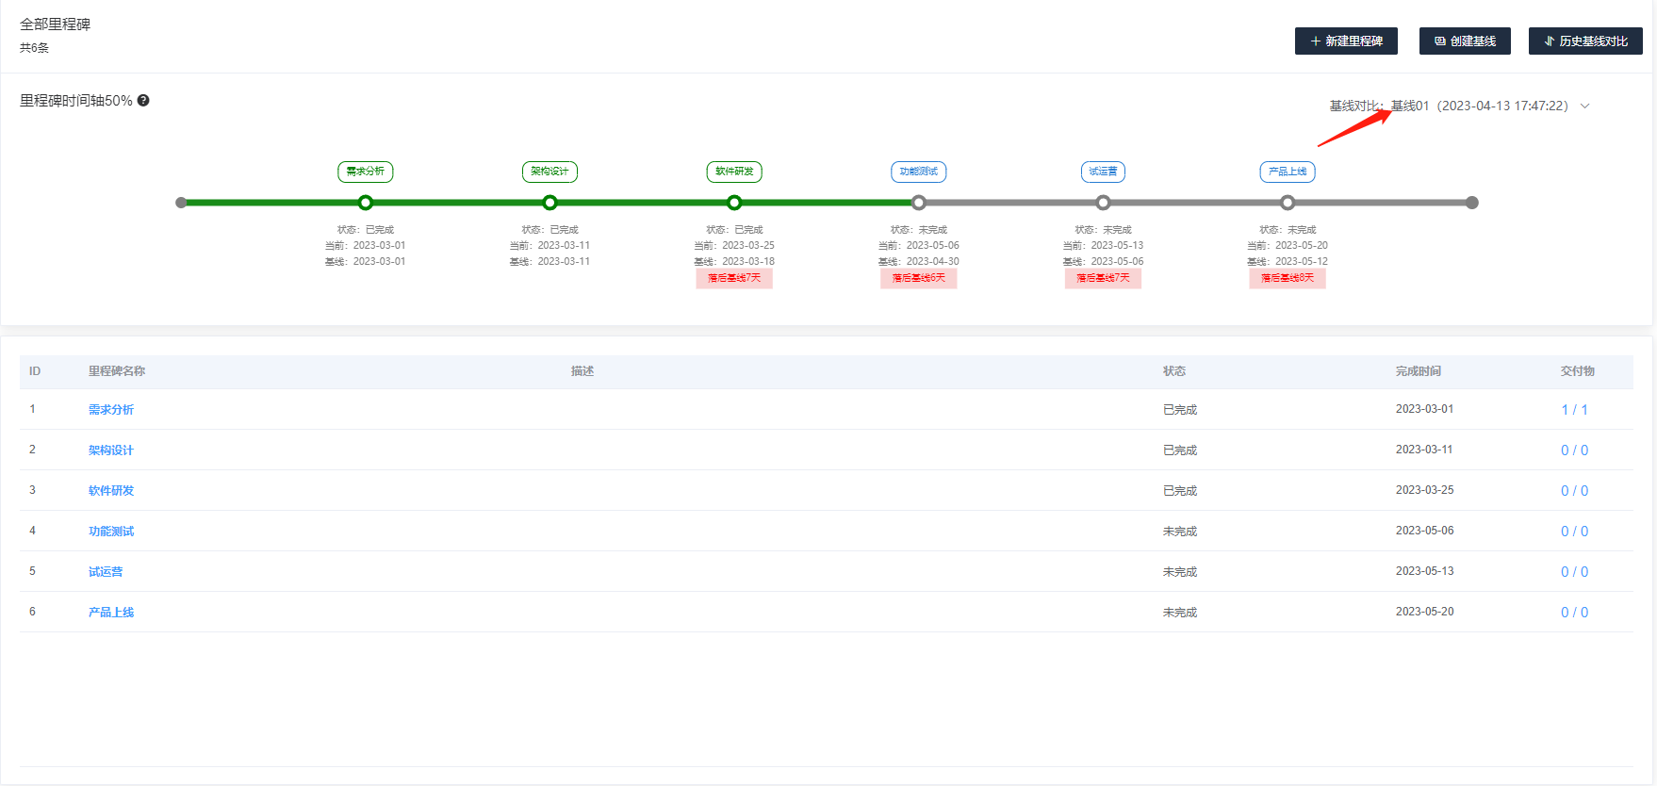Open the 软件研发 milestone link in table
The height and width of the screenshot is (786, 1657).
tap(111, 491)
